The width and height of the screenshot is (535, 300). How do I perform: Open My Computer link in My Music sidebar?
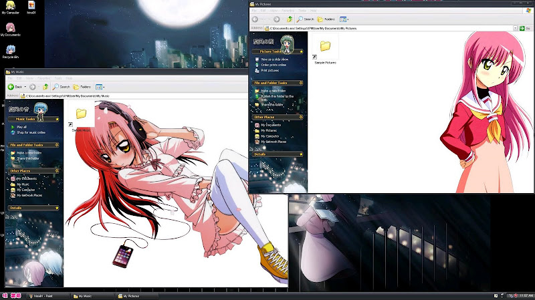point(26,190)
